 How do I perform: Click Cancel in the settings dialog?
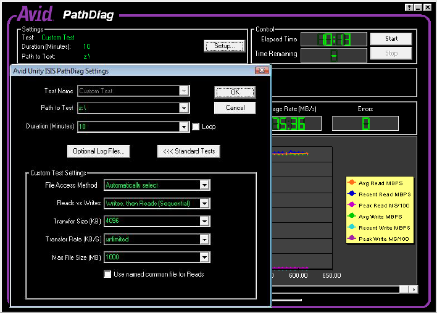(x=235, y=108)
